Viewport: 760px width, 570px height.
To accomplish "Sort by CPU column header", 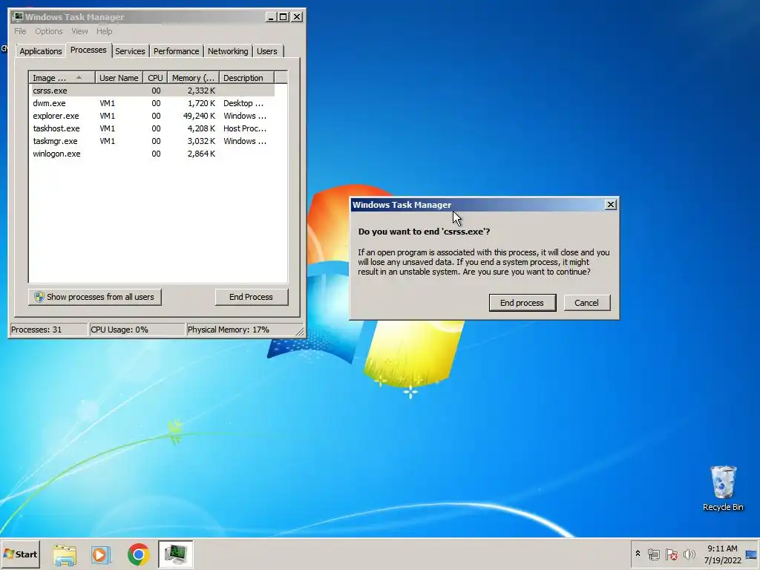I will [156, 78].
